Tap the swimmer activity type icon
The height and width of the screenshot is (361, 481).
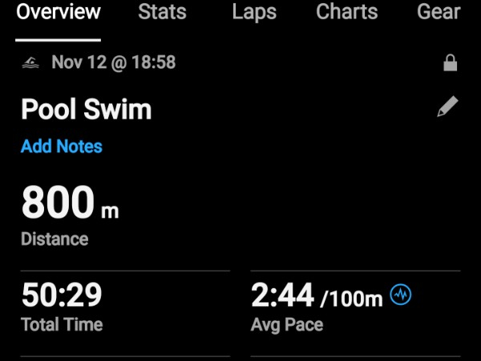point(31,63)
